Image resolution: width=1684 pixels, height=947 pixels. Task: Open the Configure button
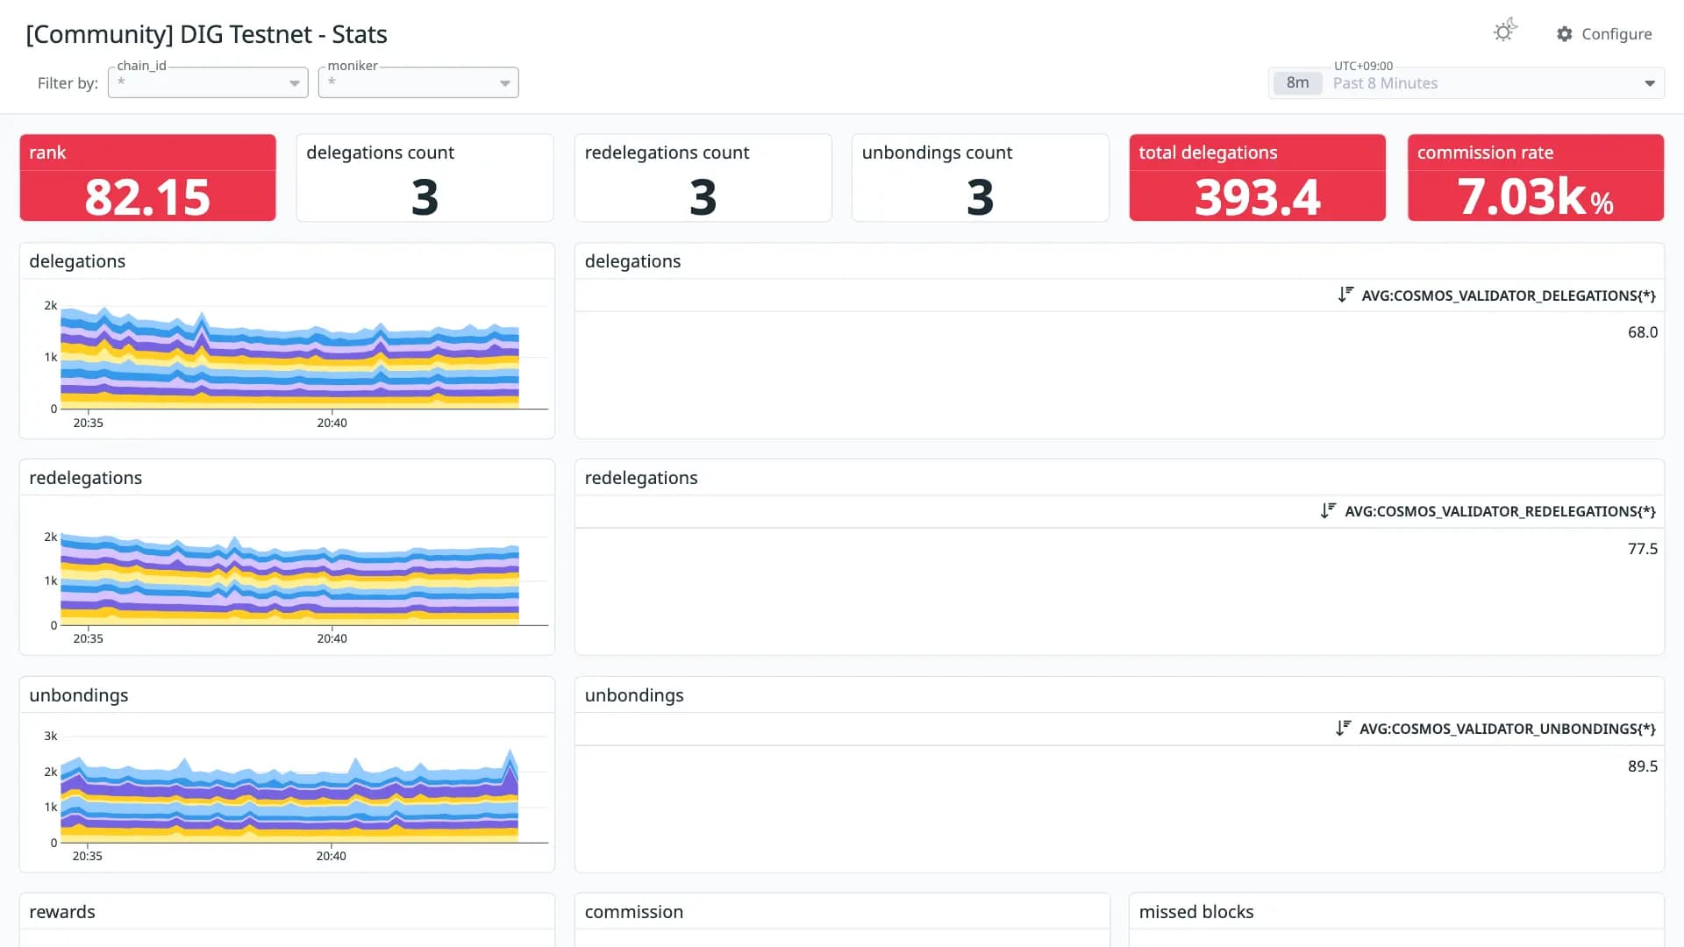coord(1604,33)
